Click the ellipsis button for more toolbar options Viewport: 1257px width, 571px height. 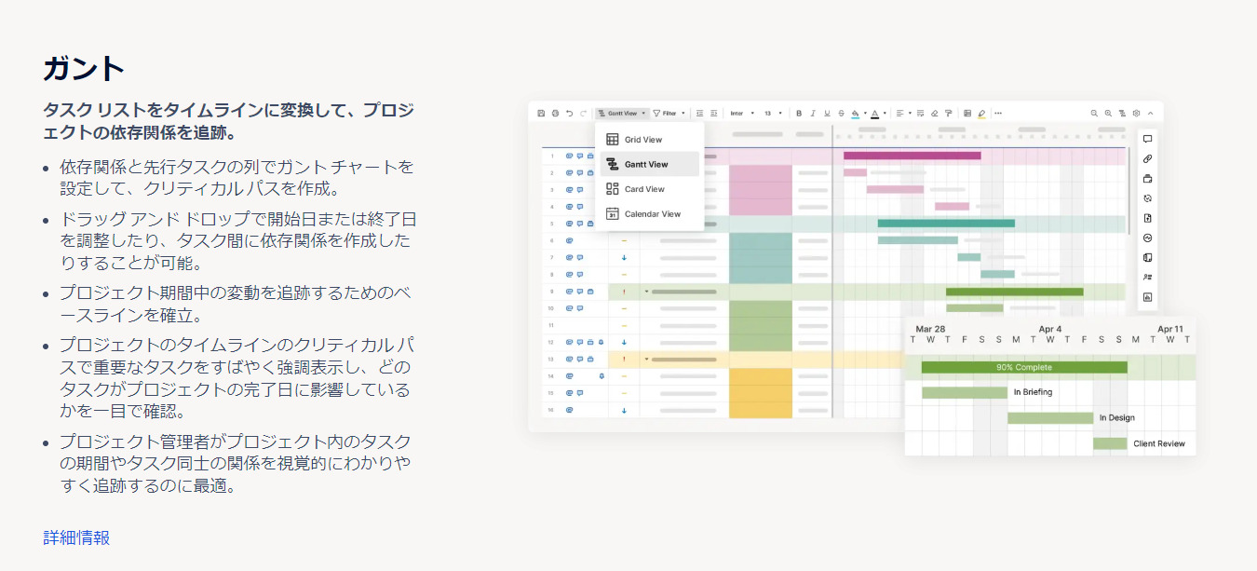click(998, 112)
